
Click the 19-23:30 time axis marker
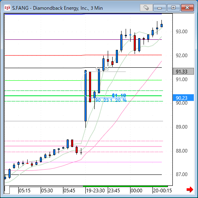[x=96, y=191]
